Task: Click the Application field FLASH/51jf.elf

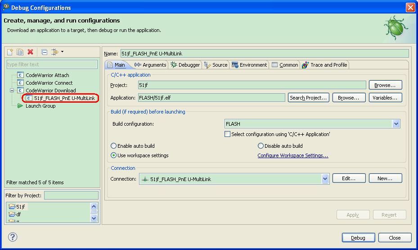Action: click(211, 98)
